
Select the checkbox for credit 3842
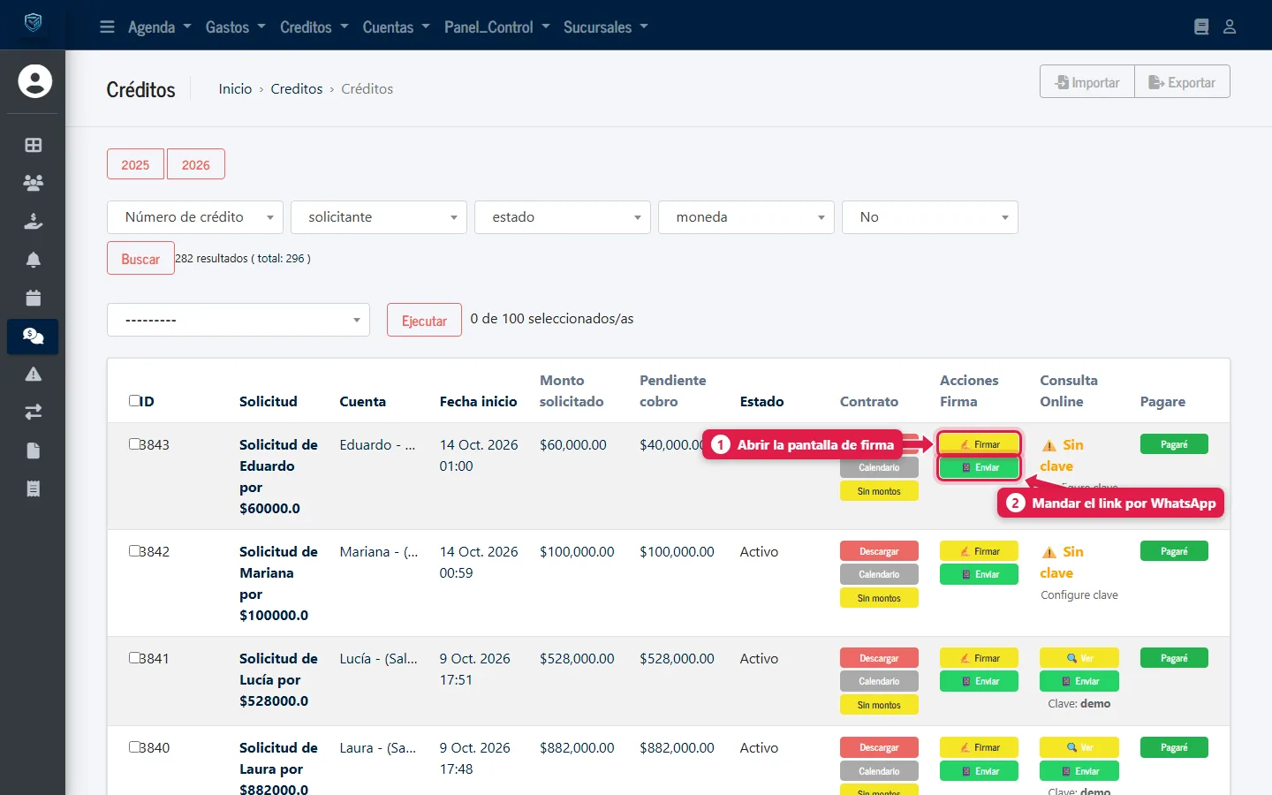(135, 551)
